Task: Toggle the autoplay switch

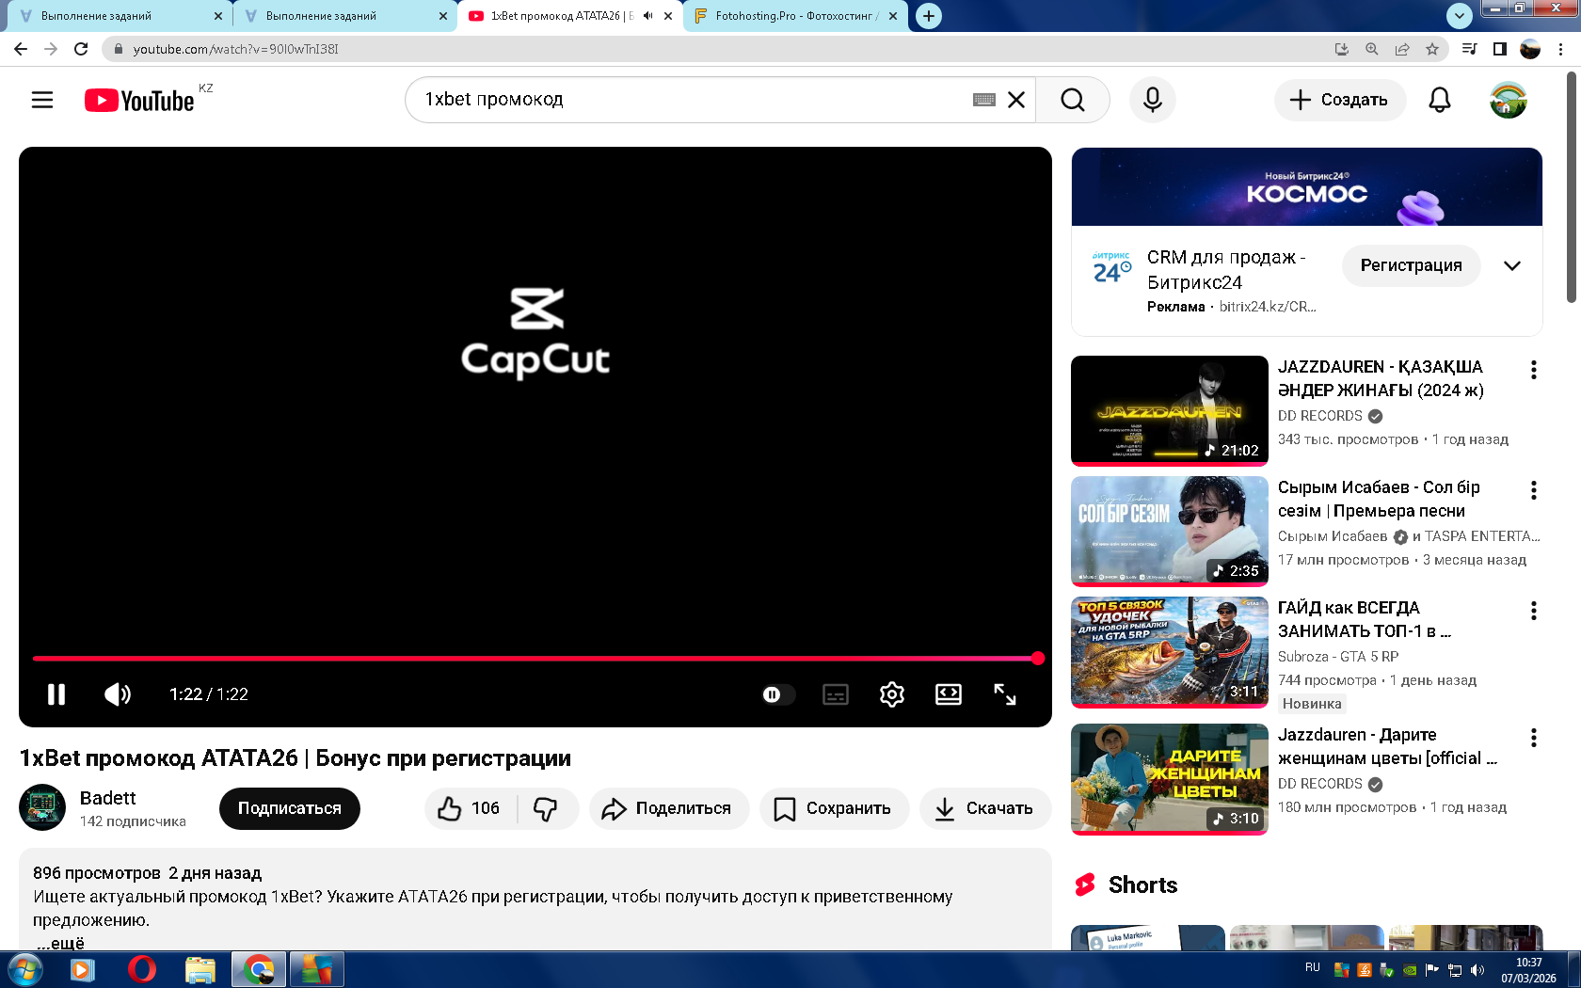Action: pyautogui.click(x=775, y=694)
